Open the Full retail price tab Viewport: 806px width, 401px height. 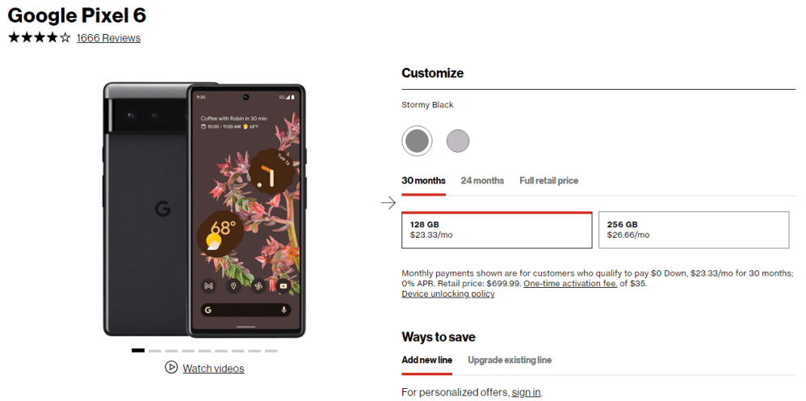[x=548, y=180]
